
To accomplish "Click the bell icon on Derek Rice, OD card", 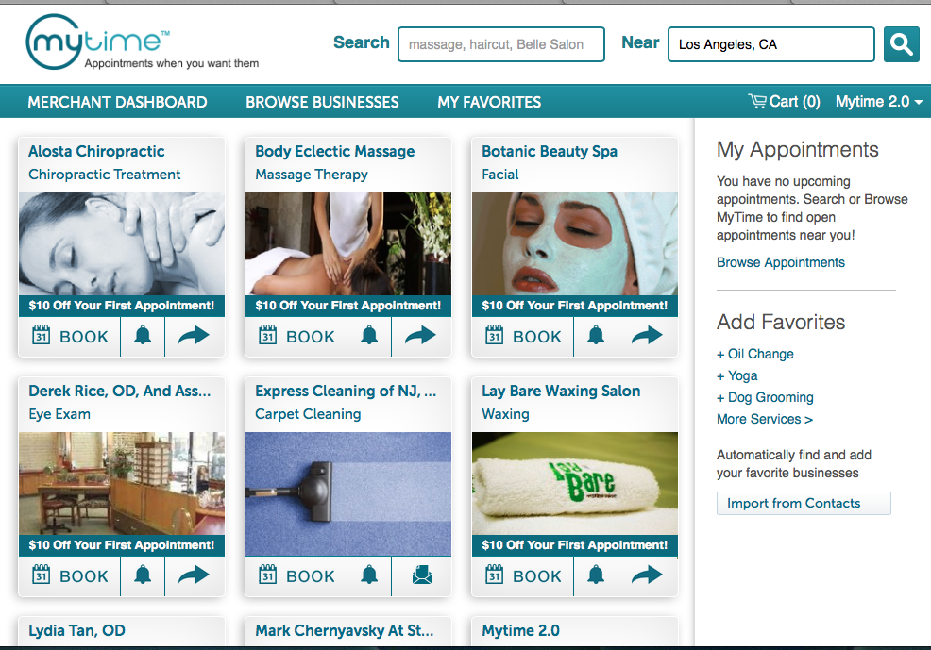I will pos(143,575).
